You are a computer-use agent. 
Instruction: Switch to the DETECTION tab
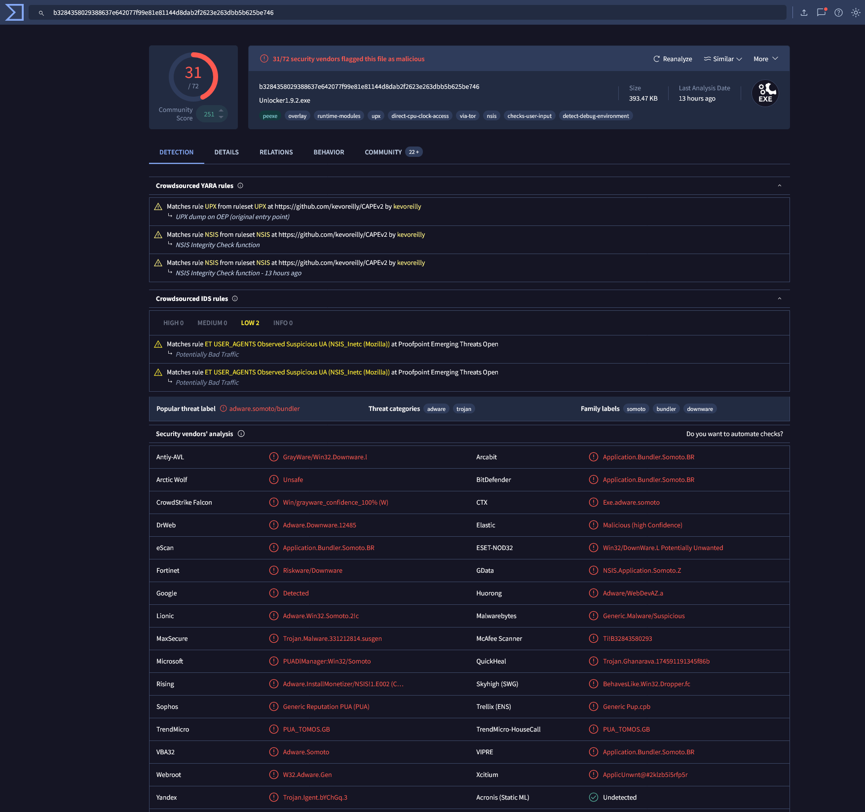[176, 152]
